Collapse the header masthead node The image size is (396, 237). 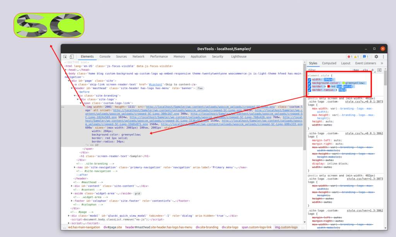click(x=72, y=88)
